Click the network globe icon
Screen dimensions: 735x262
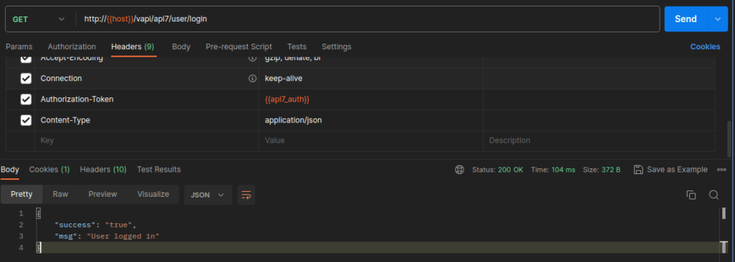(459, 170)
